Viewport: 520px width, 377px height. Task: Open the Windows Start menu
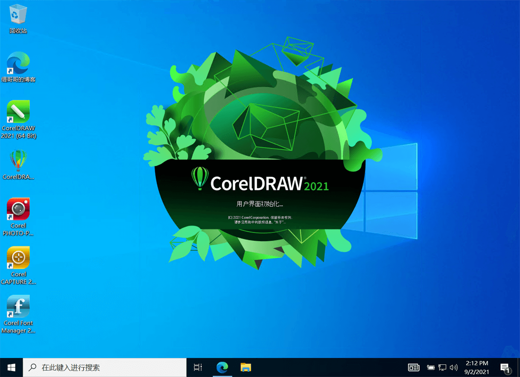pos(11,367)
